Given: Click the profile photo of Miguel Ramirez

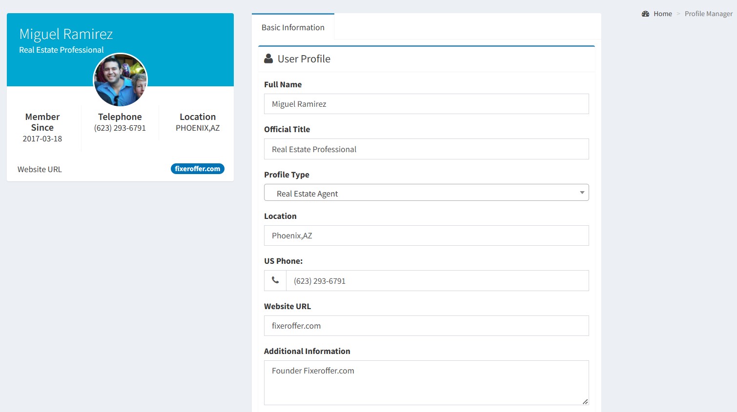Looking at the screenshot, I should tap(120, 80).
